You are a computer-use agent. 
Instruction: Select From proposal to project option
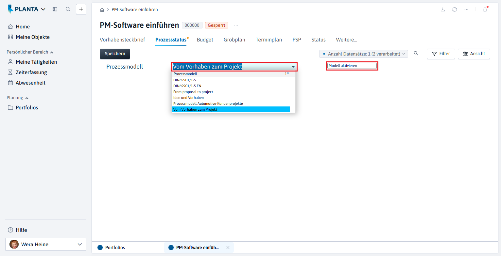pos(231,92)
